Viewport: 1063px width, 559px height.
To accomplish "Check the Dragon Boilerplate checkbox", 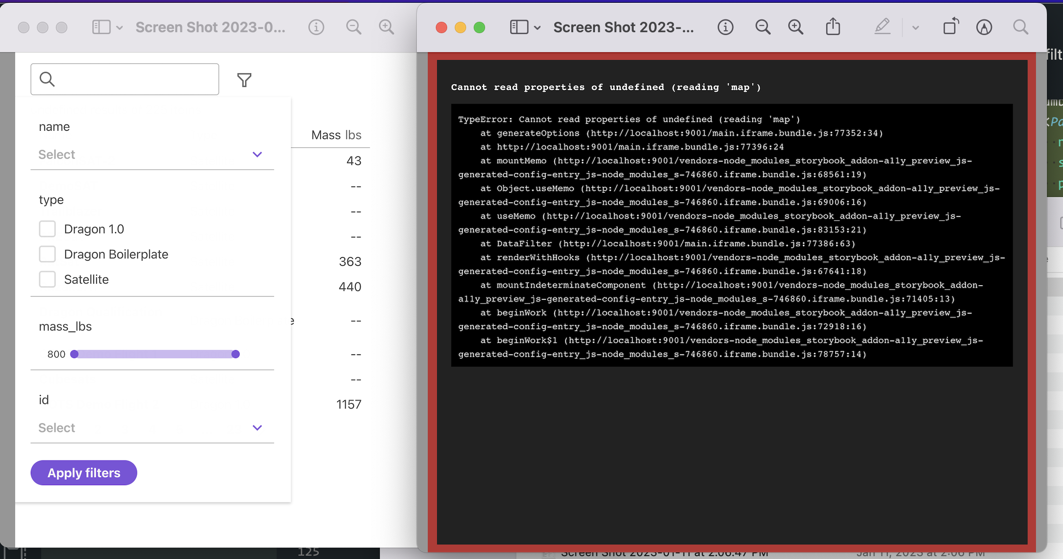I will coord(47,254).
